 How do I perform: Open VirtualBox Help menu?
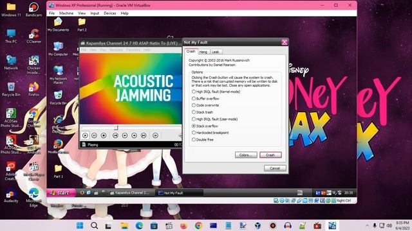(124, 13)
